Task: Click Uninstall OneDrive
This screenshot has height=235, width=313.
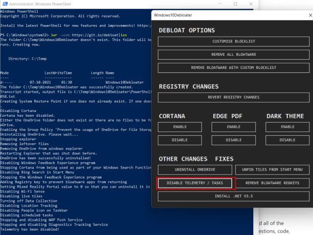Action: (x=195, y=170)
